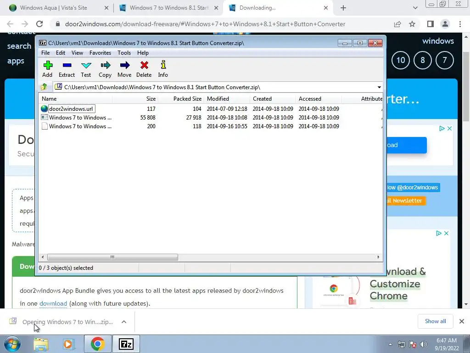This screenshot has width=470, height=353.
Task: Toggle the Chrome side panel icon
Action: point(431,24)
